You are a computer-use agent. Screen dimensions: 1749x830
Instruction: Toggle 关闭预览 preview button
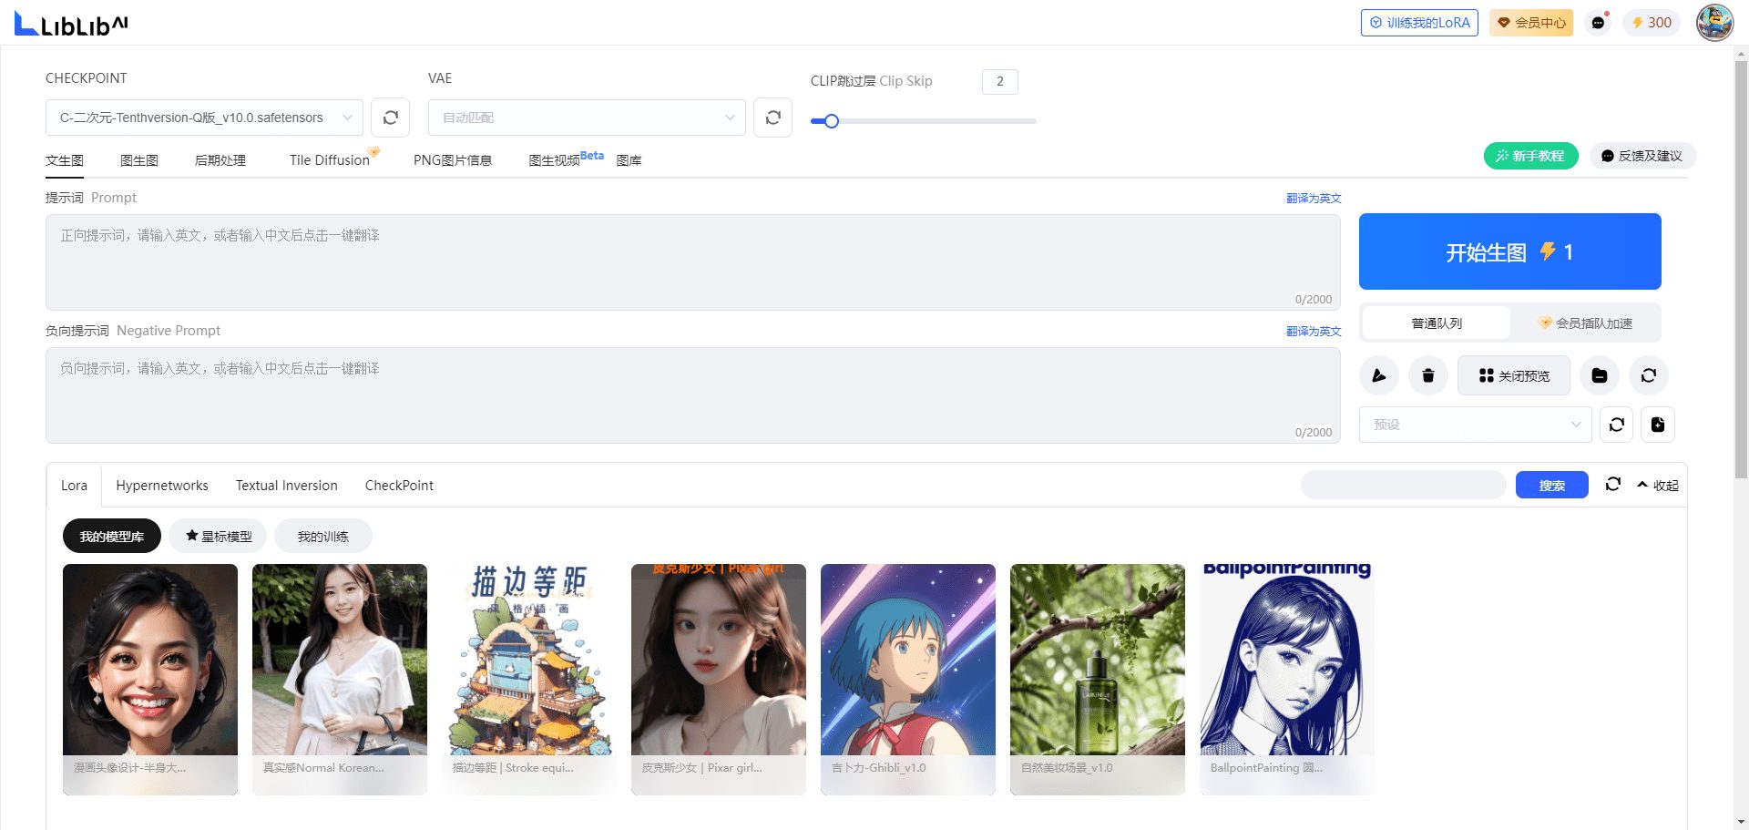pos(1514,375)
